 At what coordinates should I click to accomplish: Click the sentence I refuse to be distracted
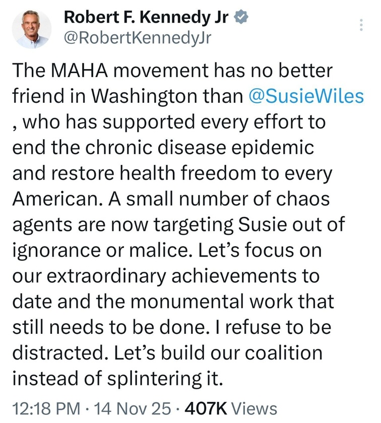[x=282, y=328]
